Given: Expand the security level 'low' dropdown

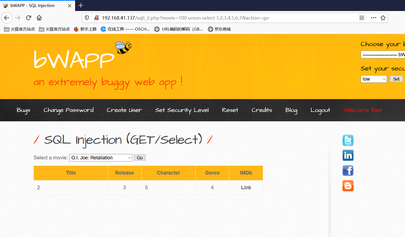Looking at the screenshot, I should click(374, 79).
